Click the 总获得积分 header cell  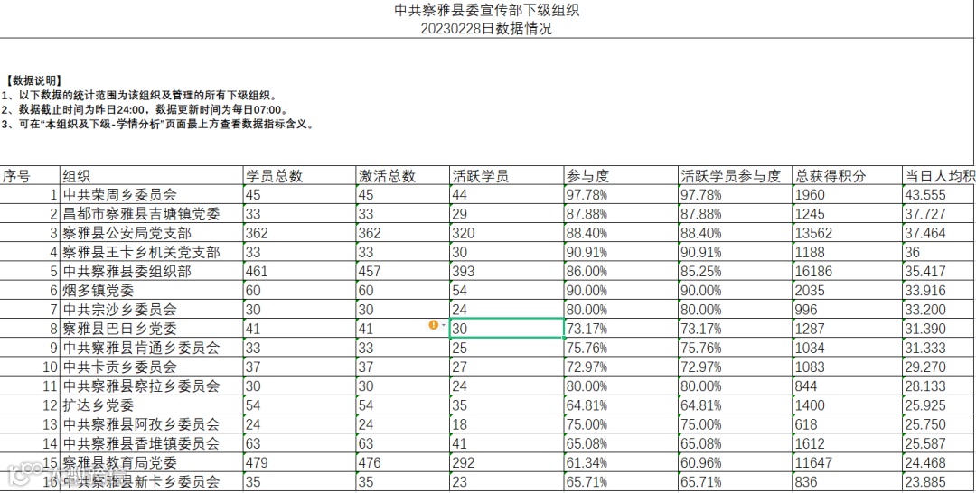(847, 176)
